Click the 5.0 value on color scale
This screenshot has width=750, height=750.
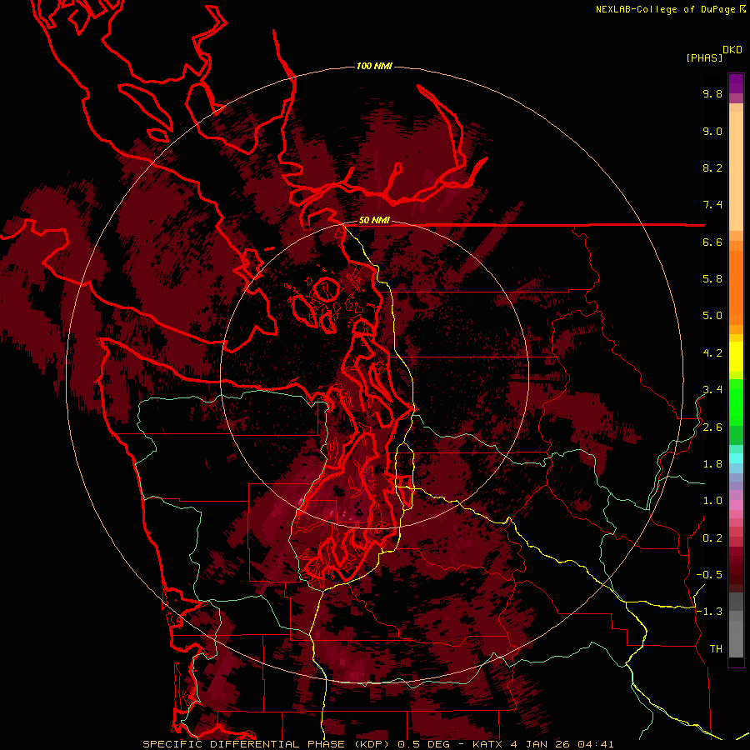(712, 316)
